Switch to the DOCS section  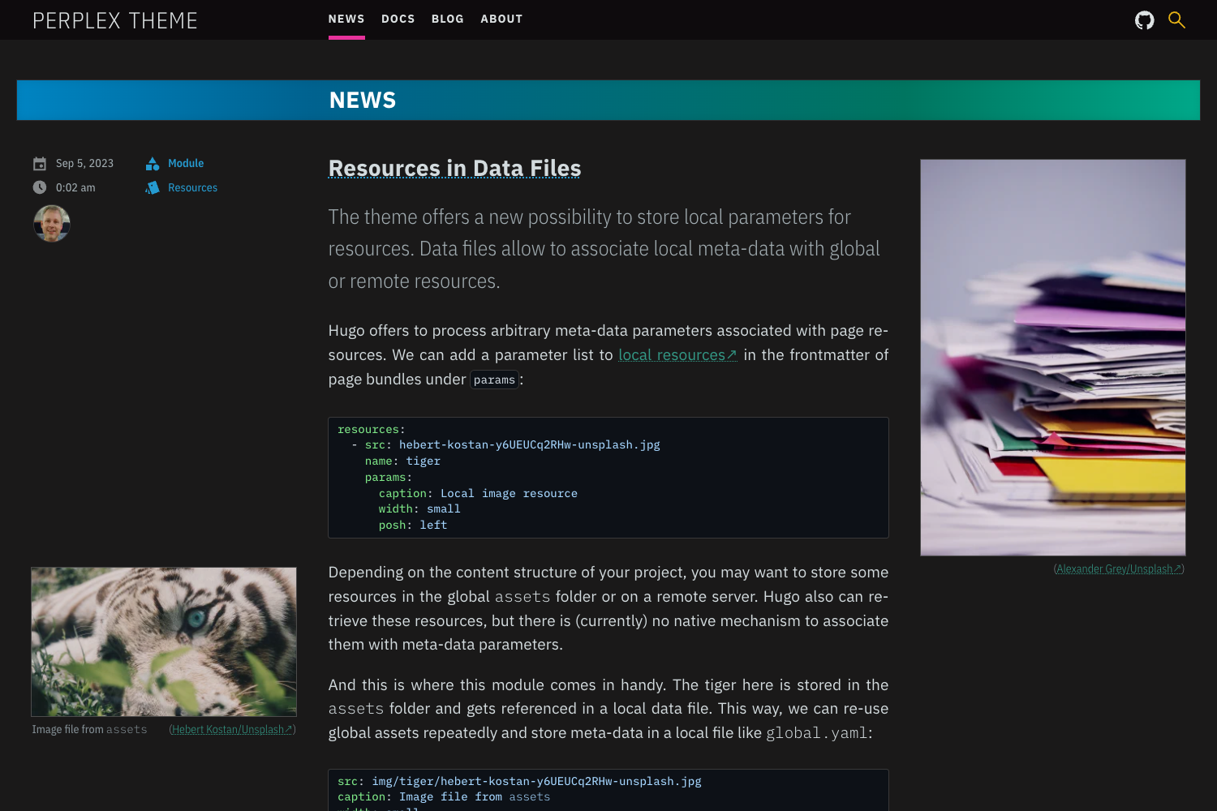(x=398, y=19)
